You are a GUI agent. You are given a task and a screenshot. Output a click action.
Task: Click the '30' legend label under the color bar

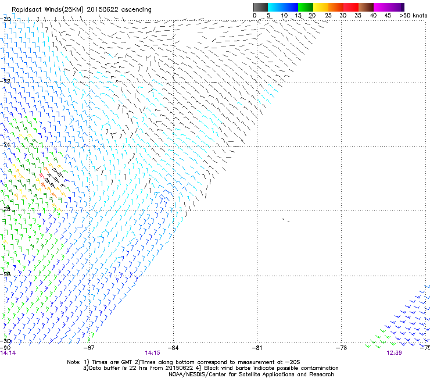[x=343, y=16]
